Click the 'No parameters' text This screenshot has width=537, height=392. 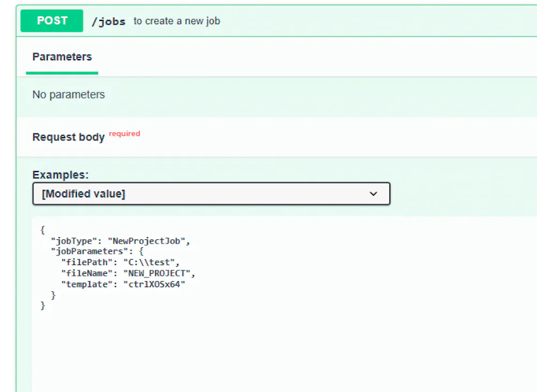click(x=69, y=95)
